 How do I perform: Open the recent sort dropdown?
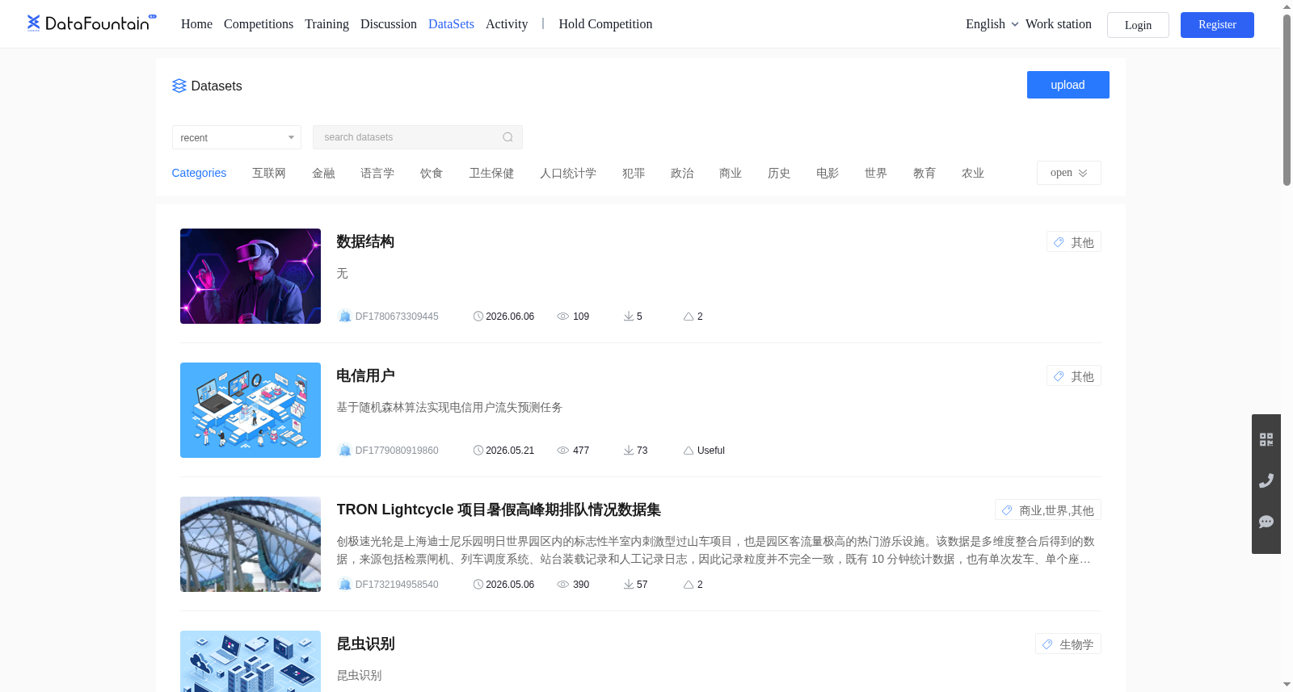237,137
